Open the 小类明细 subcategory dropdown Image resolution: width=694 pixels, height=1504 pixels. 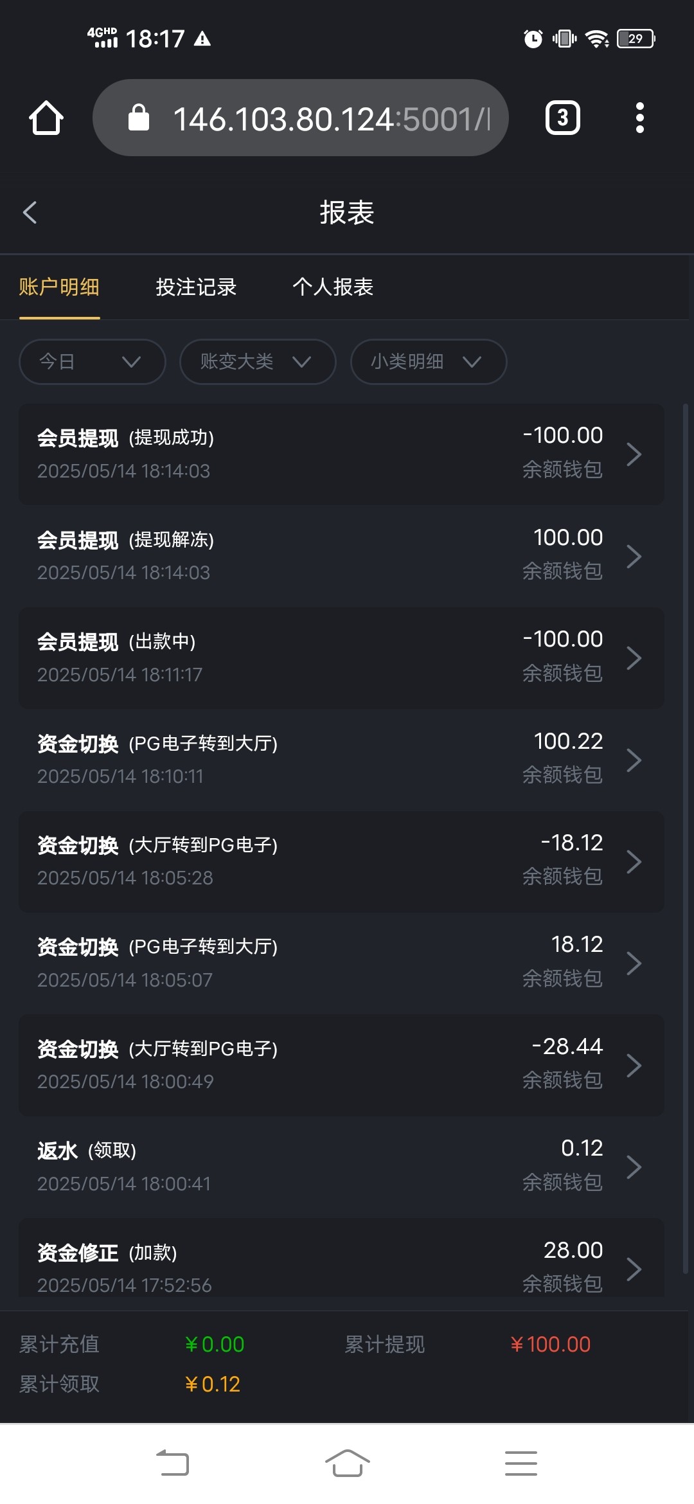click(x=428, y=362)
